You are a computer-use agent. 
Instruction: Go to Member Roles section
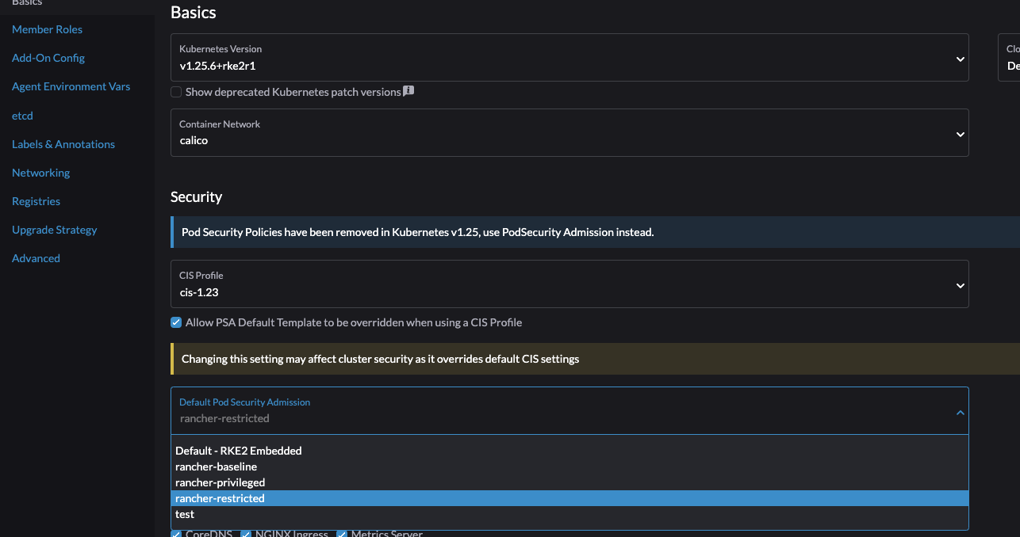(x=47, y=29)
